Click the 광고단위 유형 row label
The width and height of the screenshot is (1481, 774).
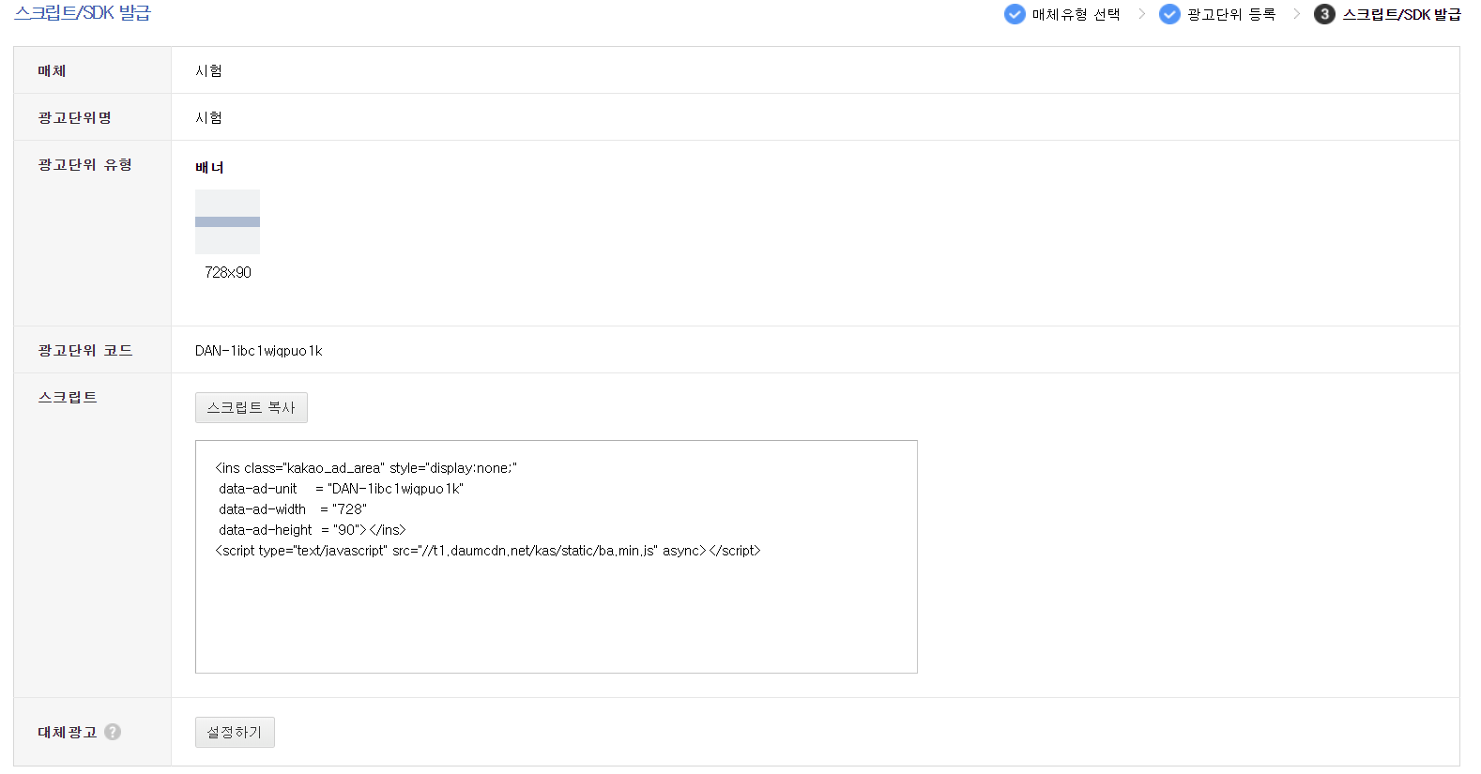pos(85,164)
